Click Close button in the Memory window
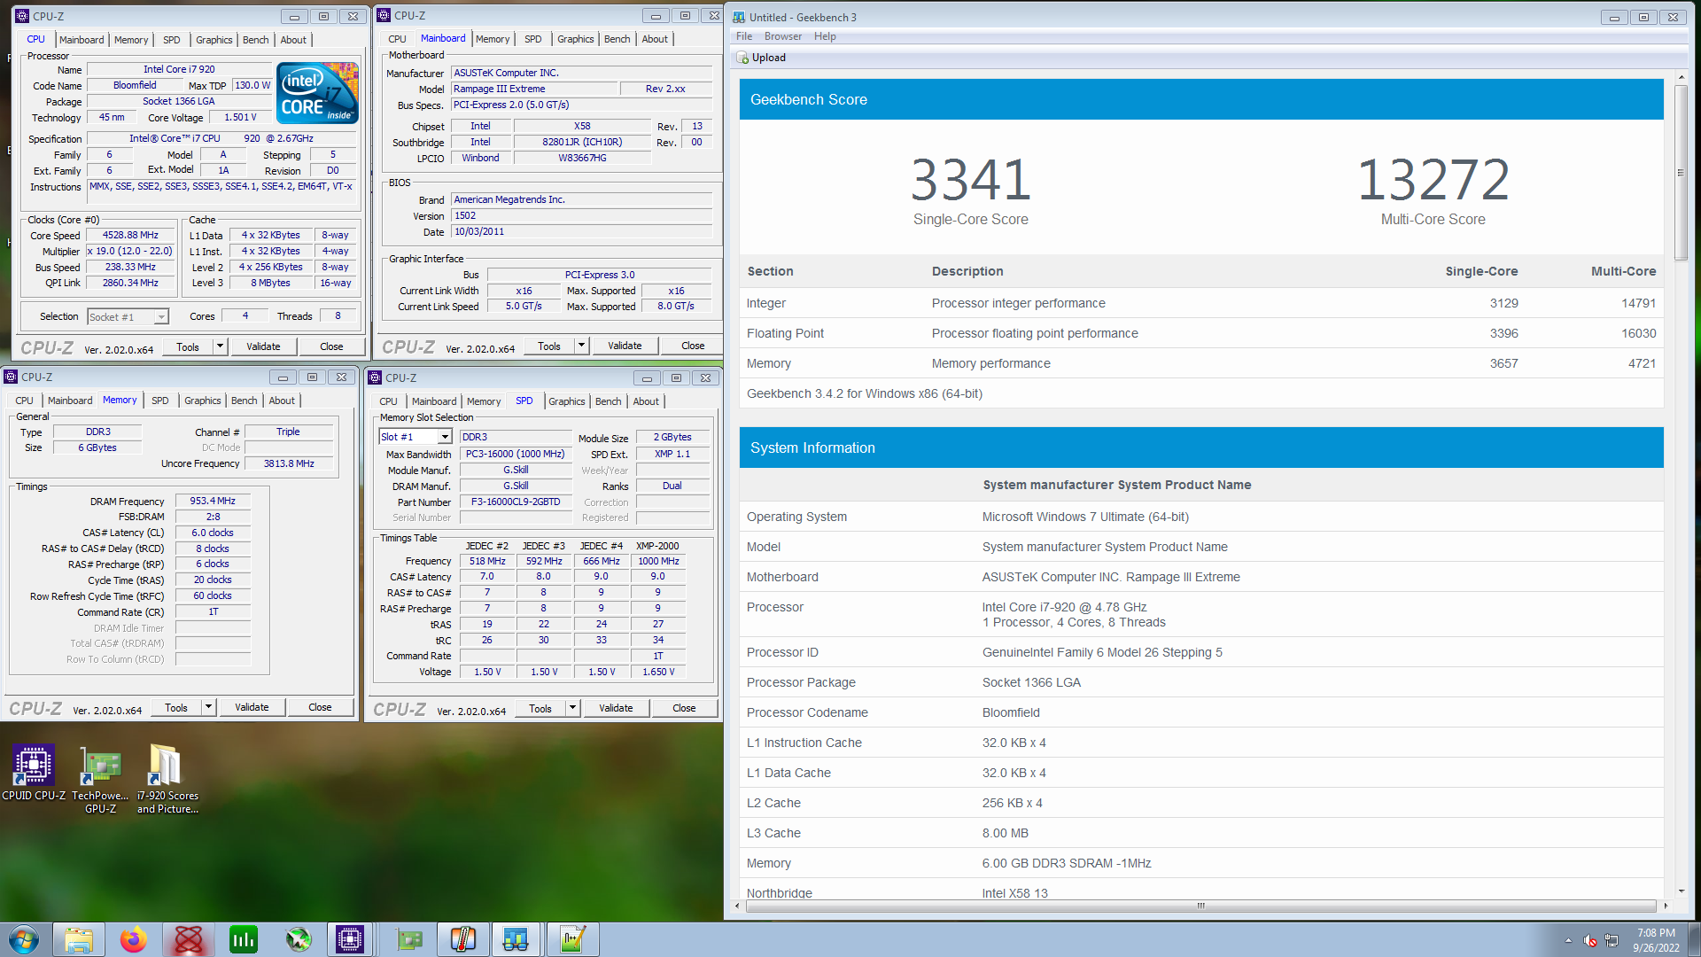 tap(320, 707)
